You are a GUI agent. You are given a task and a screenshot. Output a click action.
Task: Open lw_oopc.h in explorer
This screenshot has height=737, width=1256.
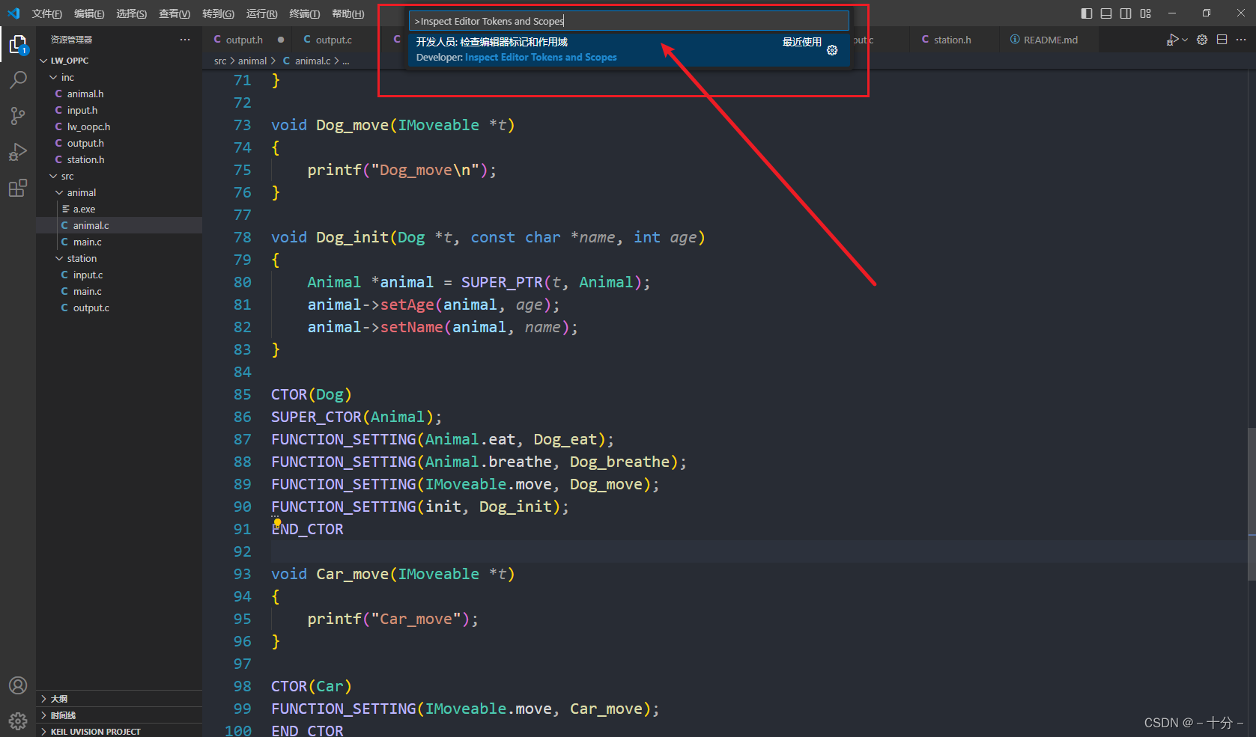[x=120, y=126]
